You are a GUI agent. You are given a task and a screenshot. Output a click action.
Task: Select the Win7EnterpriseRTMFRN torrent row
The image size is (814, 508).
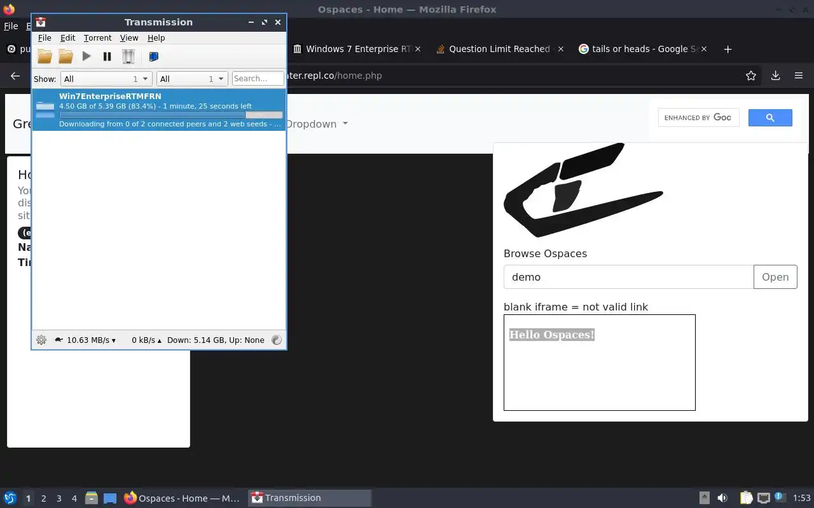coord(159,110)
